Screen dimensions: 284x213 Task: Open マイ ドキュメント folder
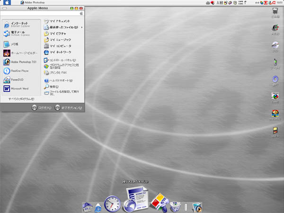pos(57,21)
